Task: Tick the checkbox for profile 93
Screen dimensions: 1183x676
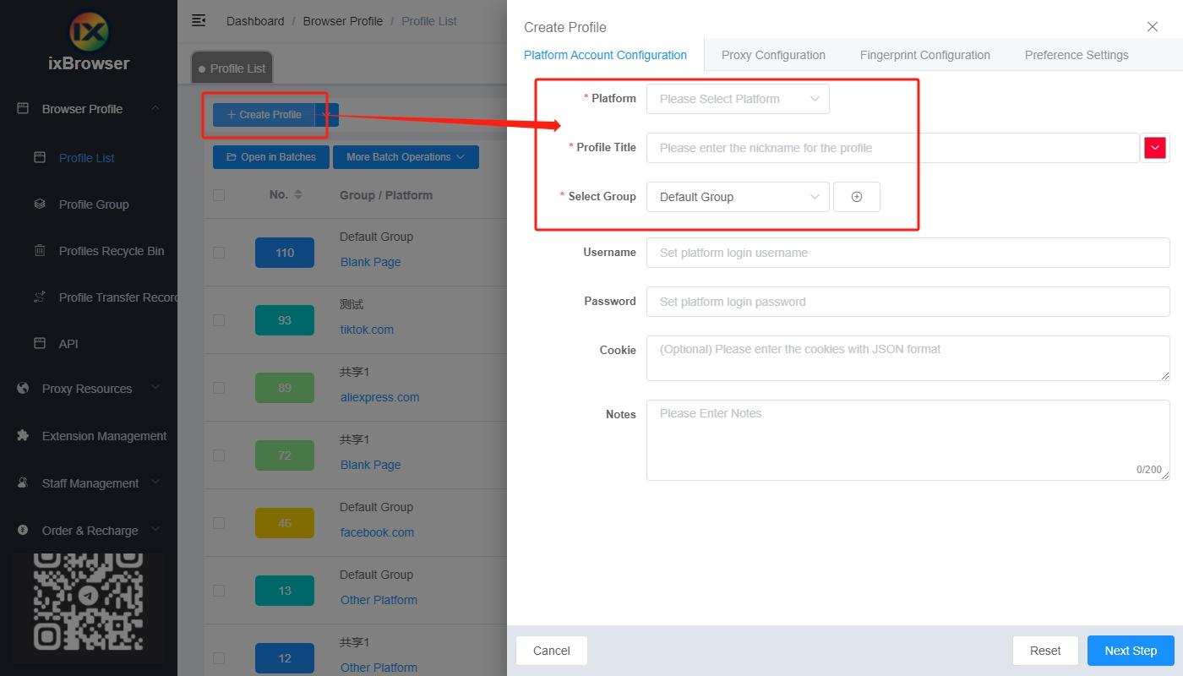Action: pyautogui.click(x=219, y=320)
